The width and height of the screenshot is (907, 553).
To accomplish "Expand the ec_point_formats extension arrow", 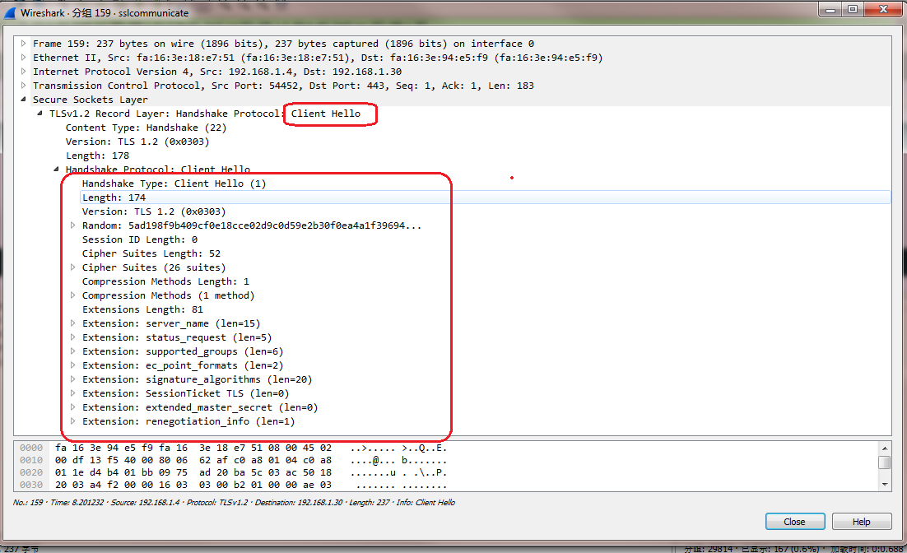I will pyautogui.click(x=72, y=365).
